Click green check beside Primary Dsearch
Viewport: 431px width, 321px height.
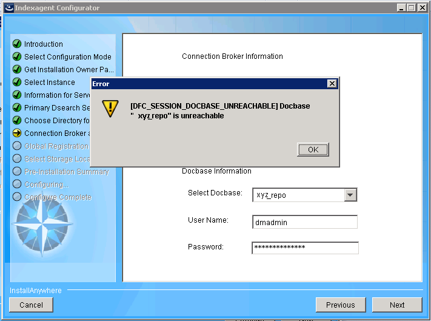point(17,107)
